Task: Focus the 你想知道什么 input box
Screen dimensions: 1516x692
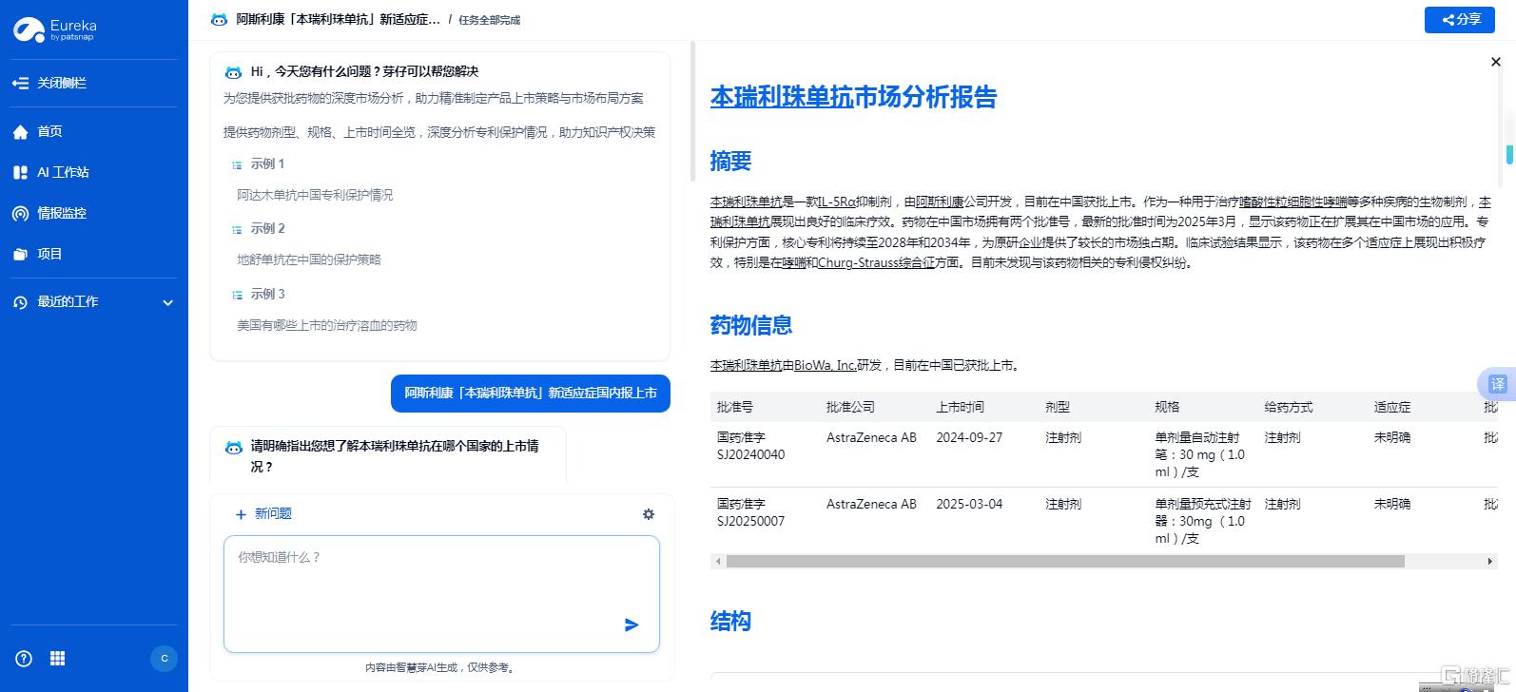Action: pos(441,593)
